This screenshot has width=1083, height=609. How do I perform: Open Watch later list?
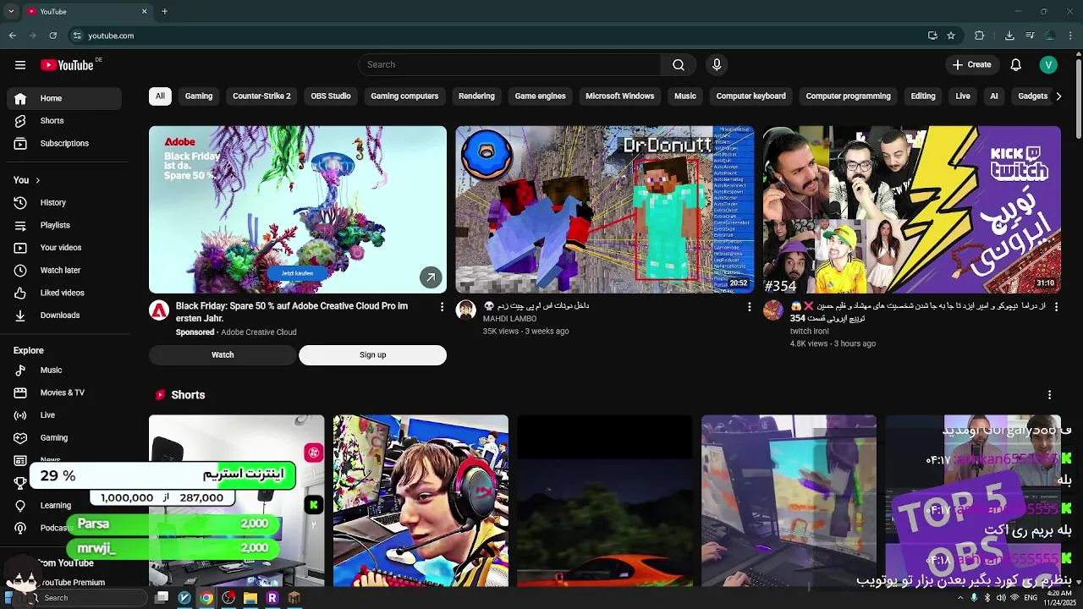coord(64,271)
